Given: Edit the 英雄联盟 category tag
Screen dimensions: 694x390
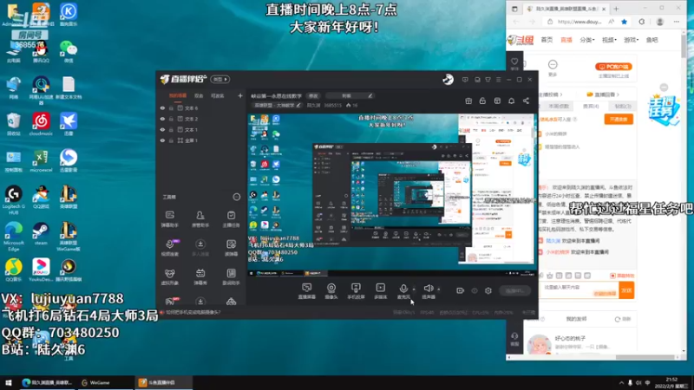Looking at the screenshot, I should pos(277,105).
